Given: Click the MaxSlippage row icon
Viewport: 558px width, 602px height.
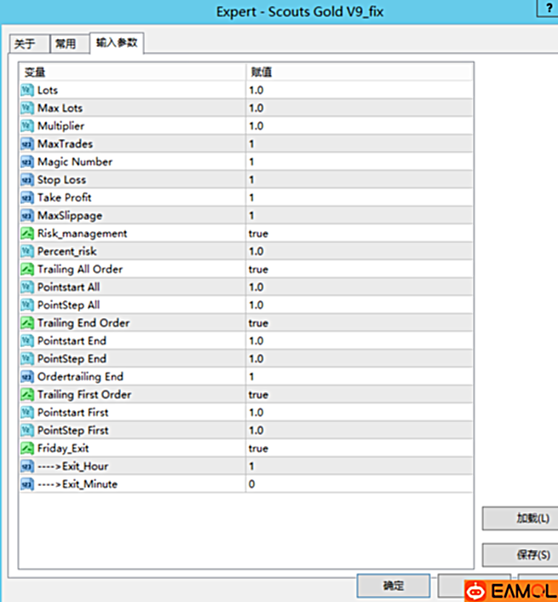Looking at the screenshot, I should point(27,216).
